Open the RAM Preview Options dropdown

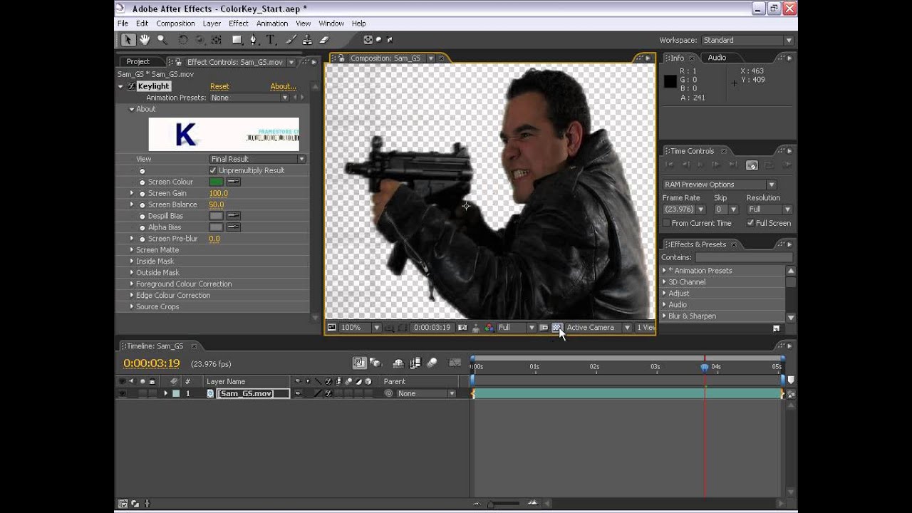click(x=720, y=185)
